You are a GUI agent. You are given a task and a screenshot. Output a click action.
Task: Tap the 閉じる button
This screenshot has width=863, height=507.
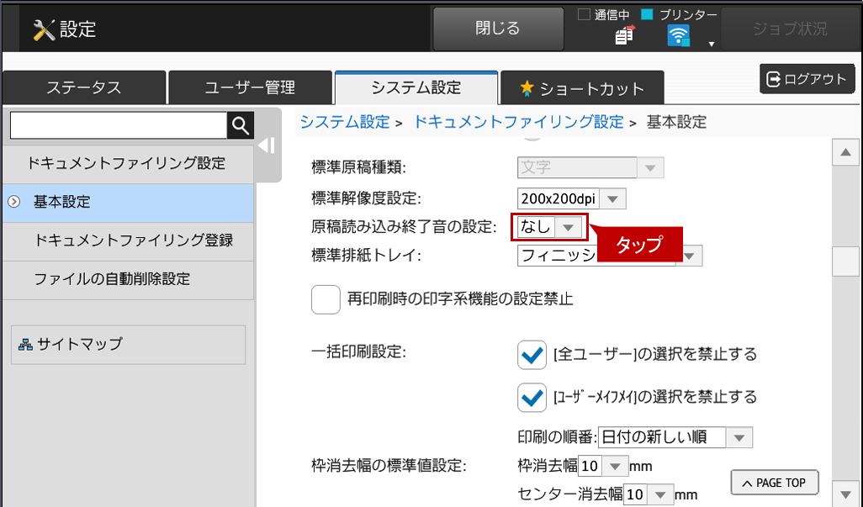point(498,29)
